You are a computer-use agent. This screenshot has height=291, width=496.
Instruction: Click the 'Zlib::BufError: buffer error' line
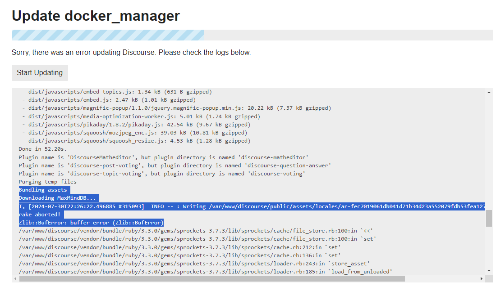pos(91,223)
